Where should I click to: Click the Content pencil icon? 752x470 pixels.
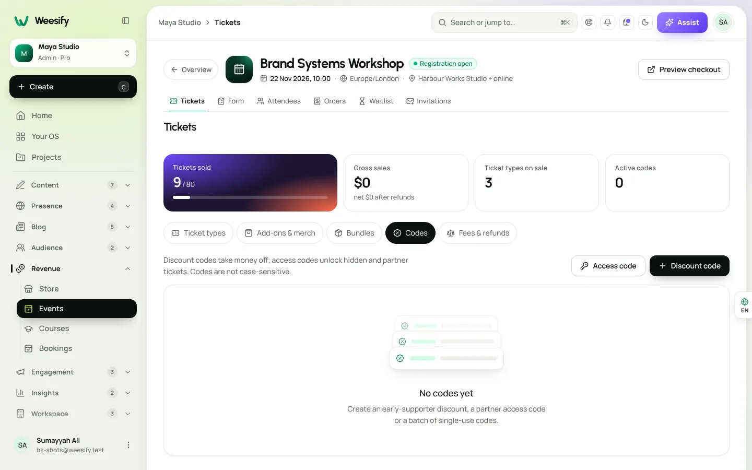tap(20, 185)
